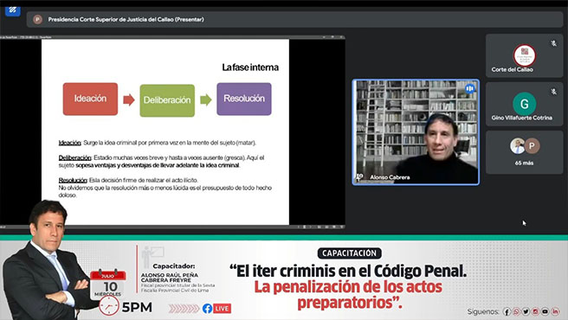Click the red chevron arrows before Facebook logo
The width and height of the screenshot is (568, 320).
coord(184,309)
